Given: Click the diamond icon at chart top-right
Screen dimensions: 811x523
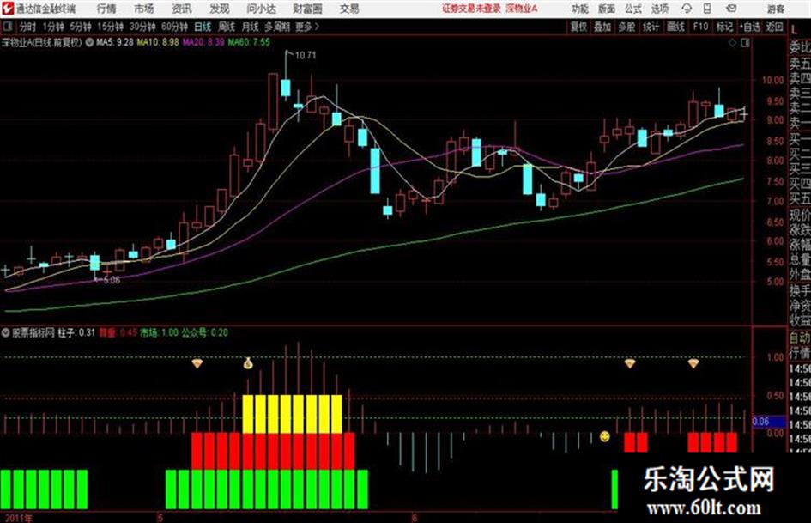Looking at the screenshot, I should pos(732,43).
